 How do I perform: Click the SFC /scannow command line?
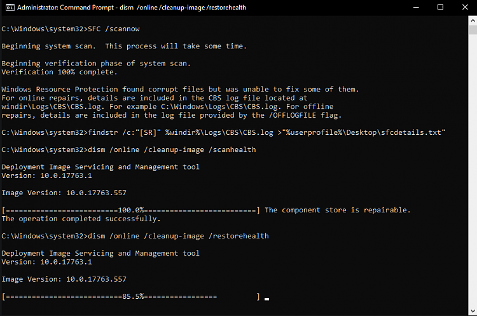pyautogui.click(x=71, y=29)
